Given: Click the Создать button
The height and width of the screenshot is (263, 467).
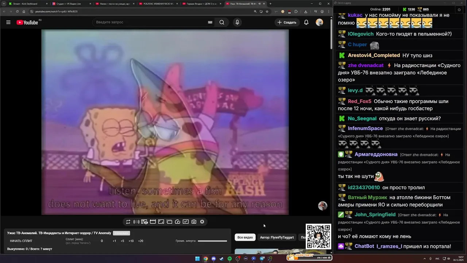Looking at the screenshot, I should tap(287, 22).
